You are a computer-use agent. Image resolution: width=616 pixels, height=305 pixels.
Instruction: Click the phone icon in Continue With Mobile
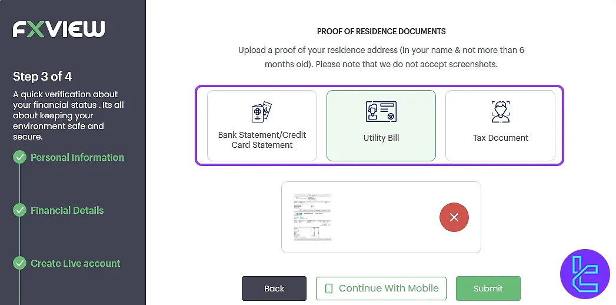(x=329, y=289)
